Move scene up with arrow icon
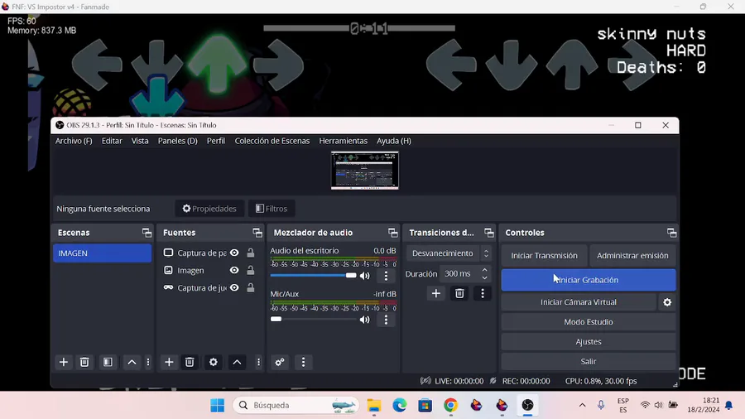This screenshot has height=419, width=745. pyautogui.click(x=132, y=362)
